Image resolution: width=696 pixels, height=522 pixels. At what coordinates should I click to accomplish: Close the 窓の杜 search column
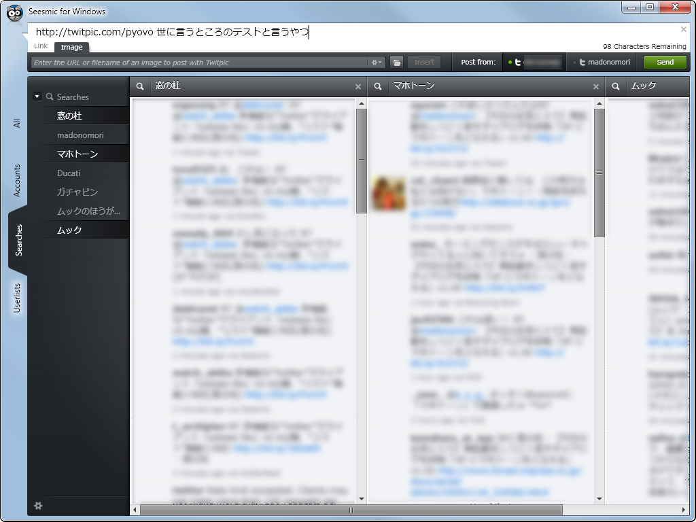click(x=358, y=87)
